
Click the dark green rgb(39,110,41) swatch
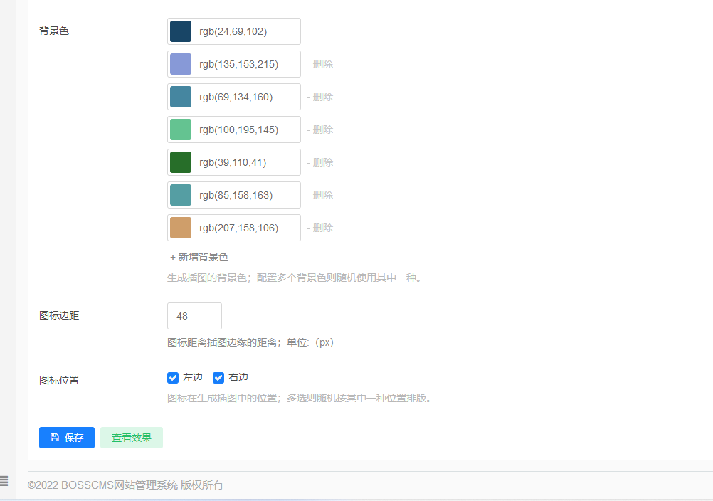pos(181,162)
